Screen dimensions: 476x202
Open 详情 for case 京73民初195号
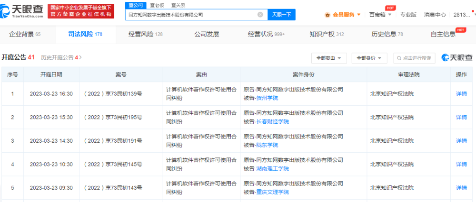tap(461, 117)
